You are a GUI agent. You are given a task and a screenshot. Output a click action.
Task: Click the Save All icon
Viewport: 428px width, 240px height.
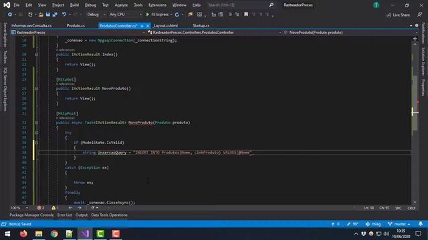click(55, 15)
